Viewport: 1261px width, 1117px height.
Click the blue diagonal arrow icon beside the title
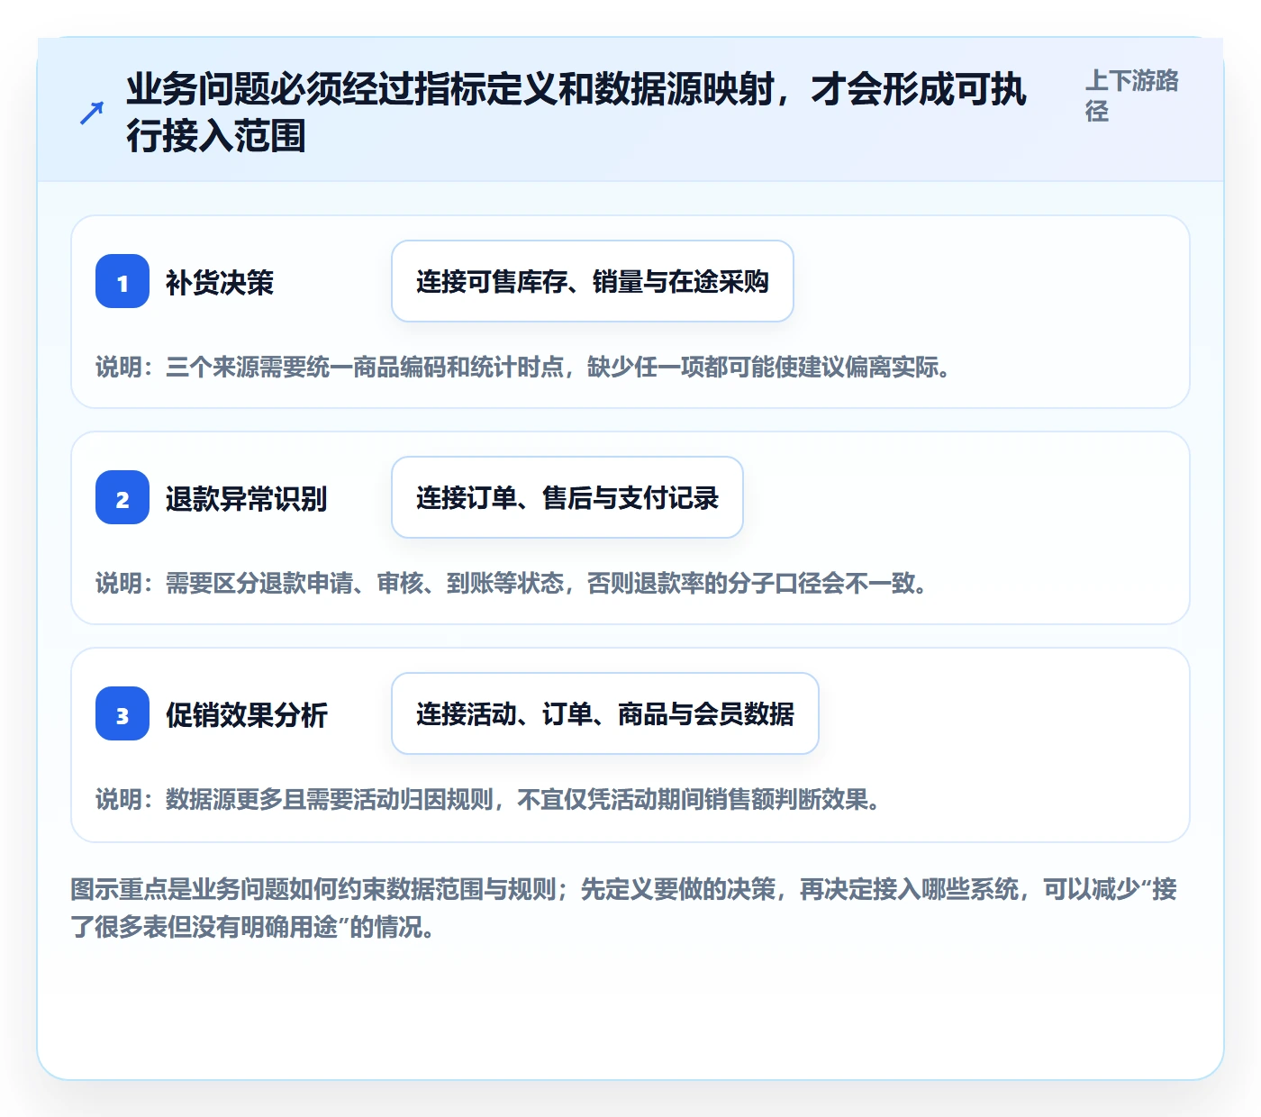pos(91,113)
